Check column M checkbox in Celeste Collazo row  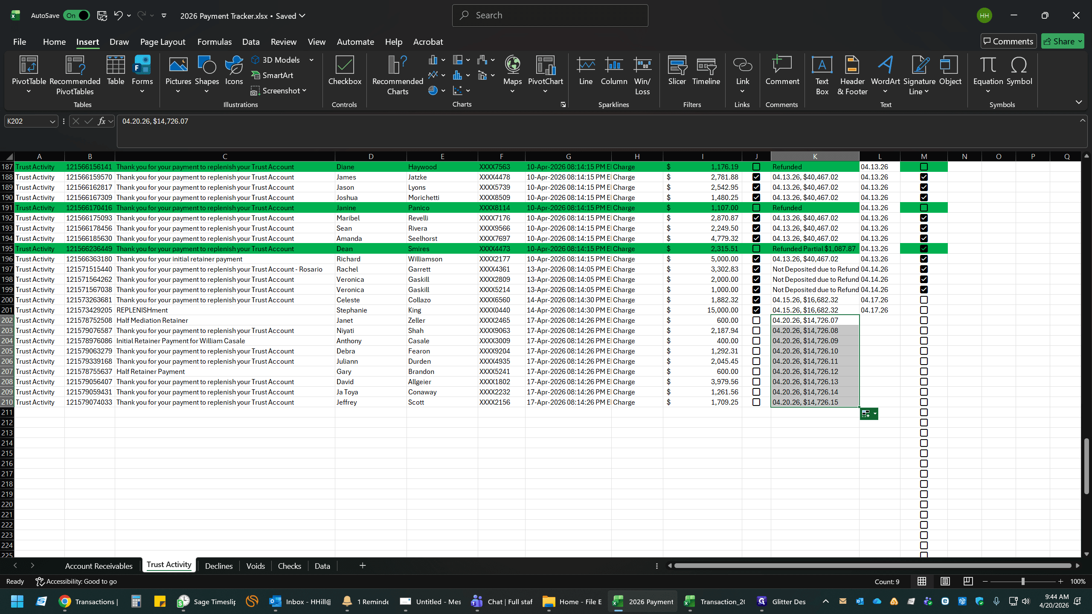click(x=924, y=300)
